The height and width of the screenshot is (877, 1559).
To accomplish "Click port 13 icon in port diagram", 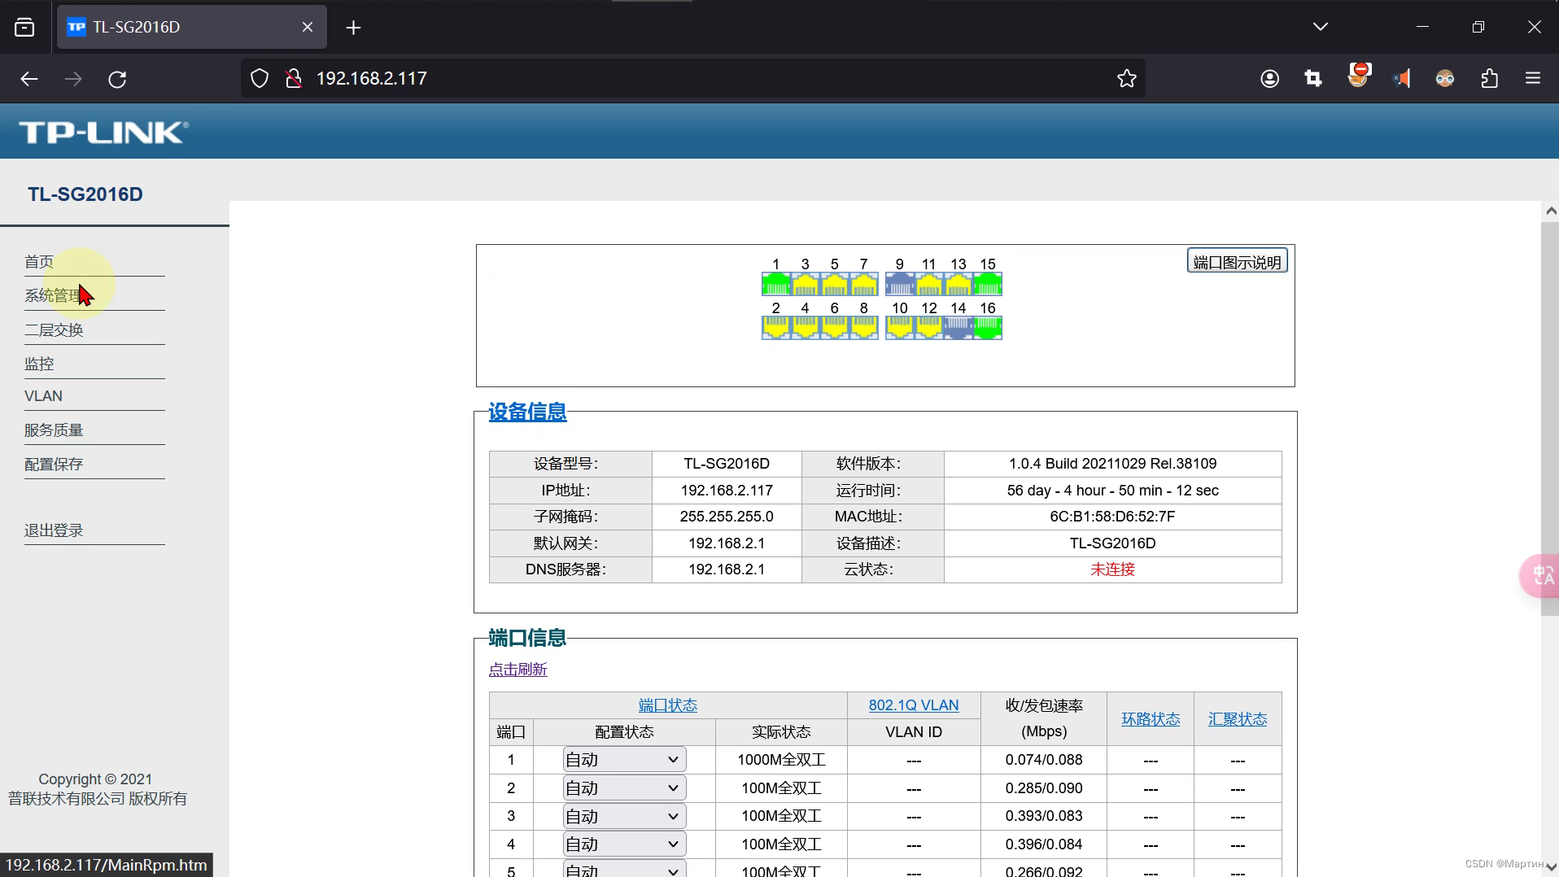I will (x=958, y=284).
